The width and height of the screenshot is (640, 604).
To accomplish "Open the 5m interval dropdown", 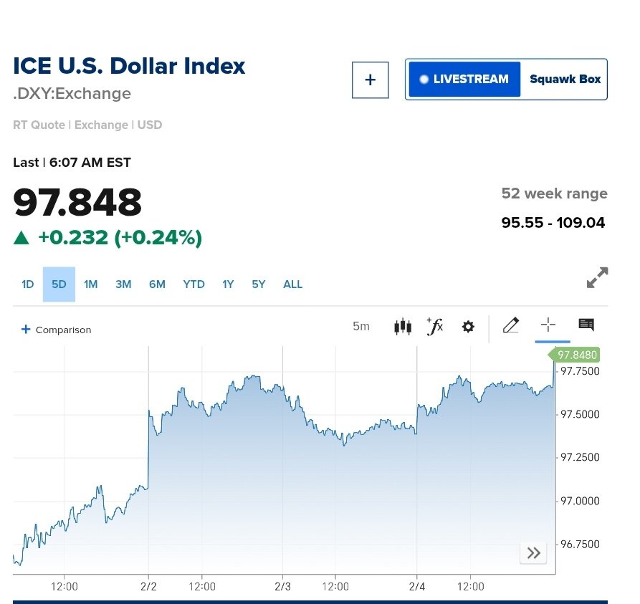I will pyautogui.click(x=361, y=327).
